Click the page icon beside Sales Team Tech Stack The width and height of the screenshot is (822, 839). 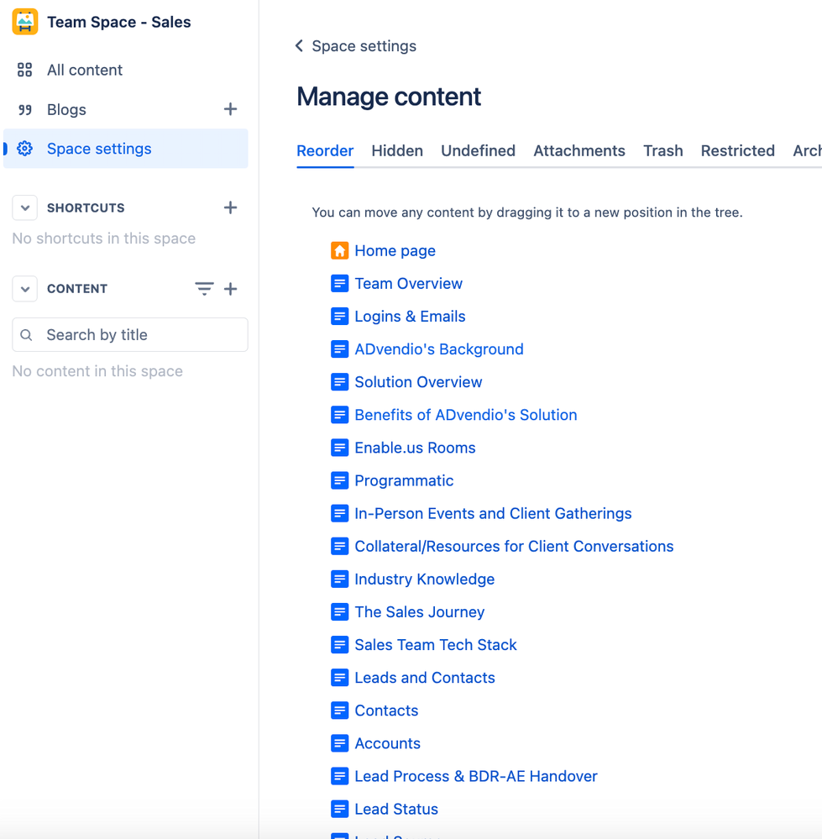coord(339,645)
